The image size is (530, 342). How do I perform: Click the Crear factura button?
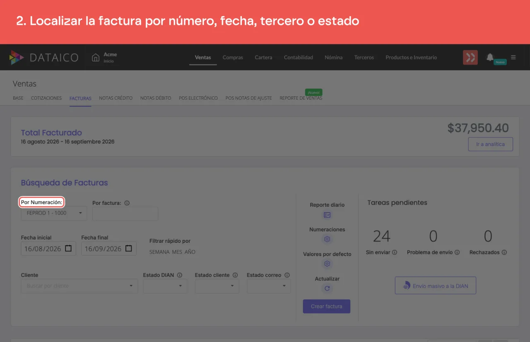tap(327, 306)
